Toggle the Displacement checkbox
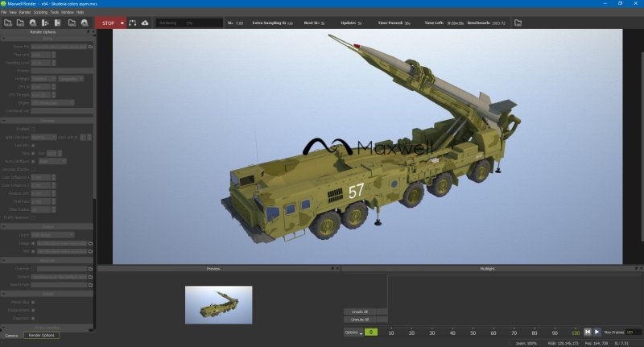The image size is (644, 347). point(33,310)
